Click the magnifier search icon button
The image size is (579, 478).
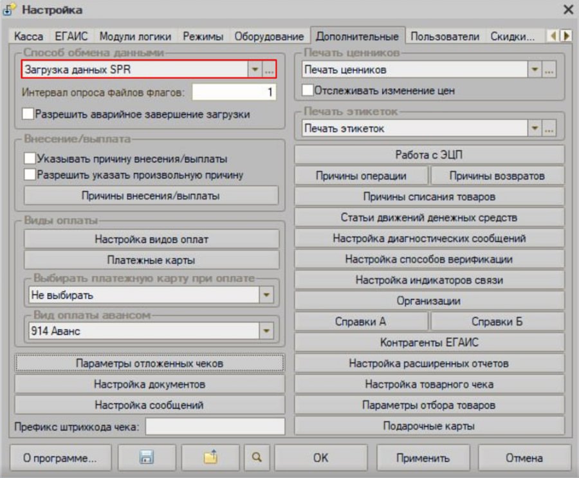point(257,457)
